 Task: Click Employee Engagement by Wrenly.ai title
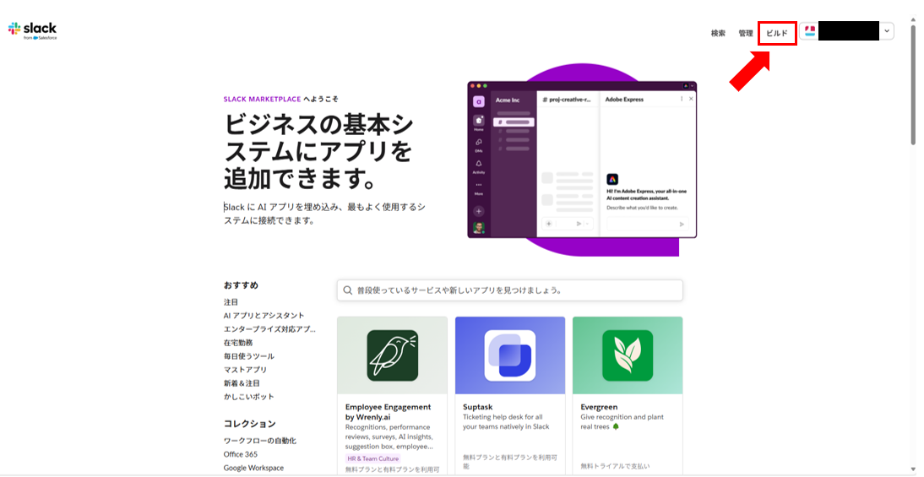[388, 412]
